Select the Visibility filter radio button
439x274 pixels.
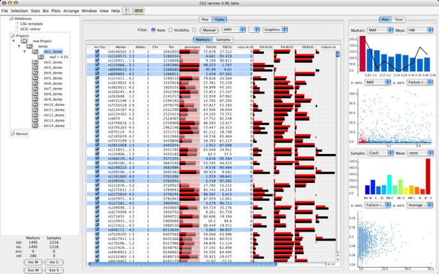coord(170,30)
